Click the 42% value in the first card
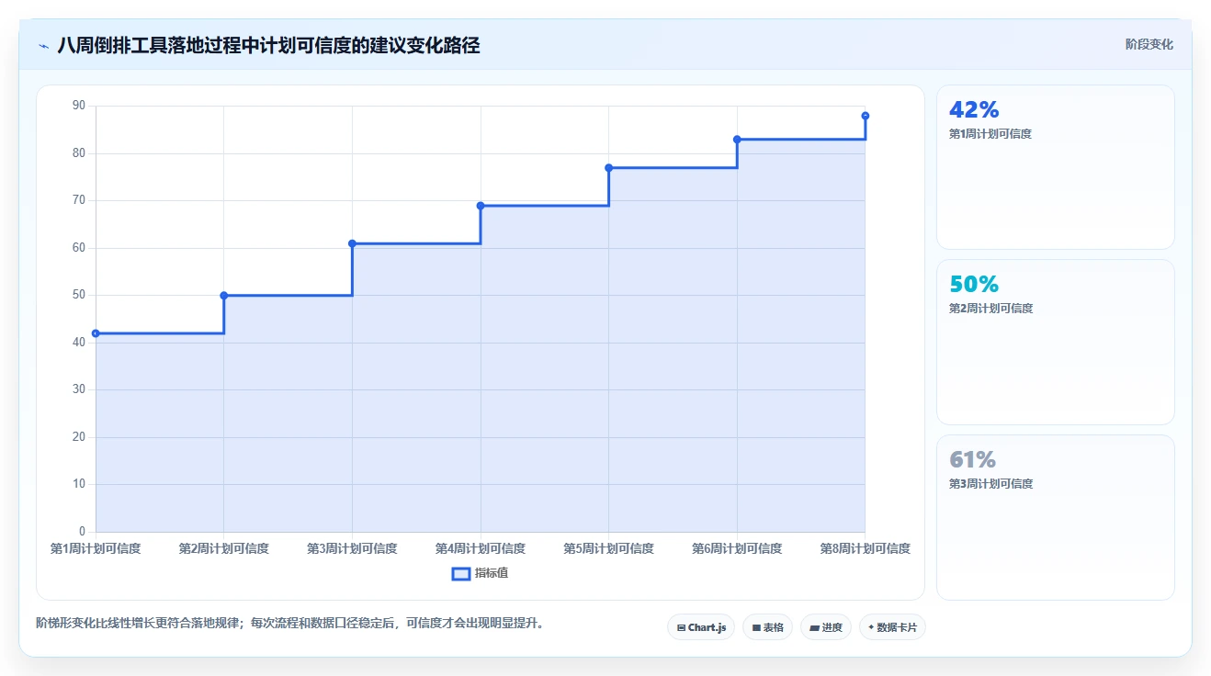1211x676 pixels. [974, 110]
